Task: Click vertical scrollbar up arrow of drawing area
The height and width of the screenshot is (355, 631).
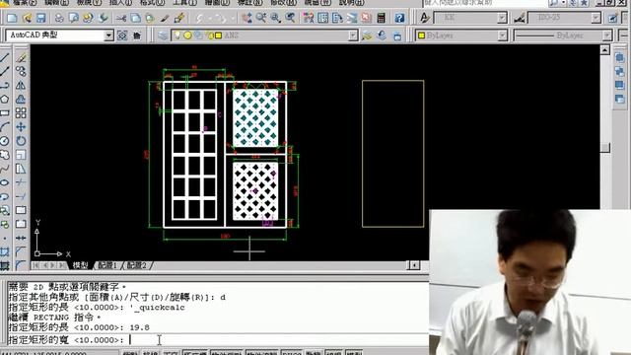Action: tap(604, 50)
